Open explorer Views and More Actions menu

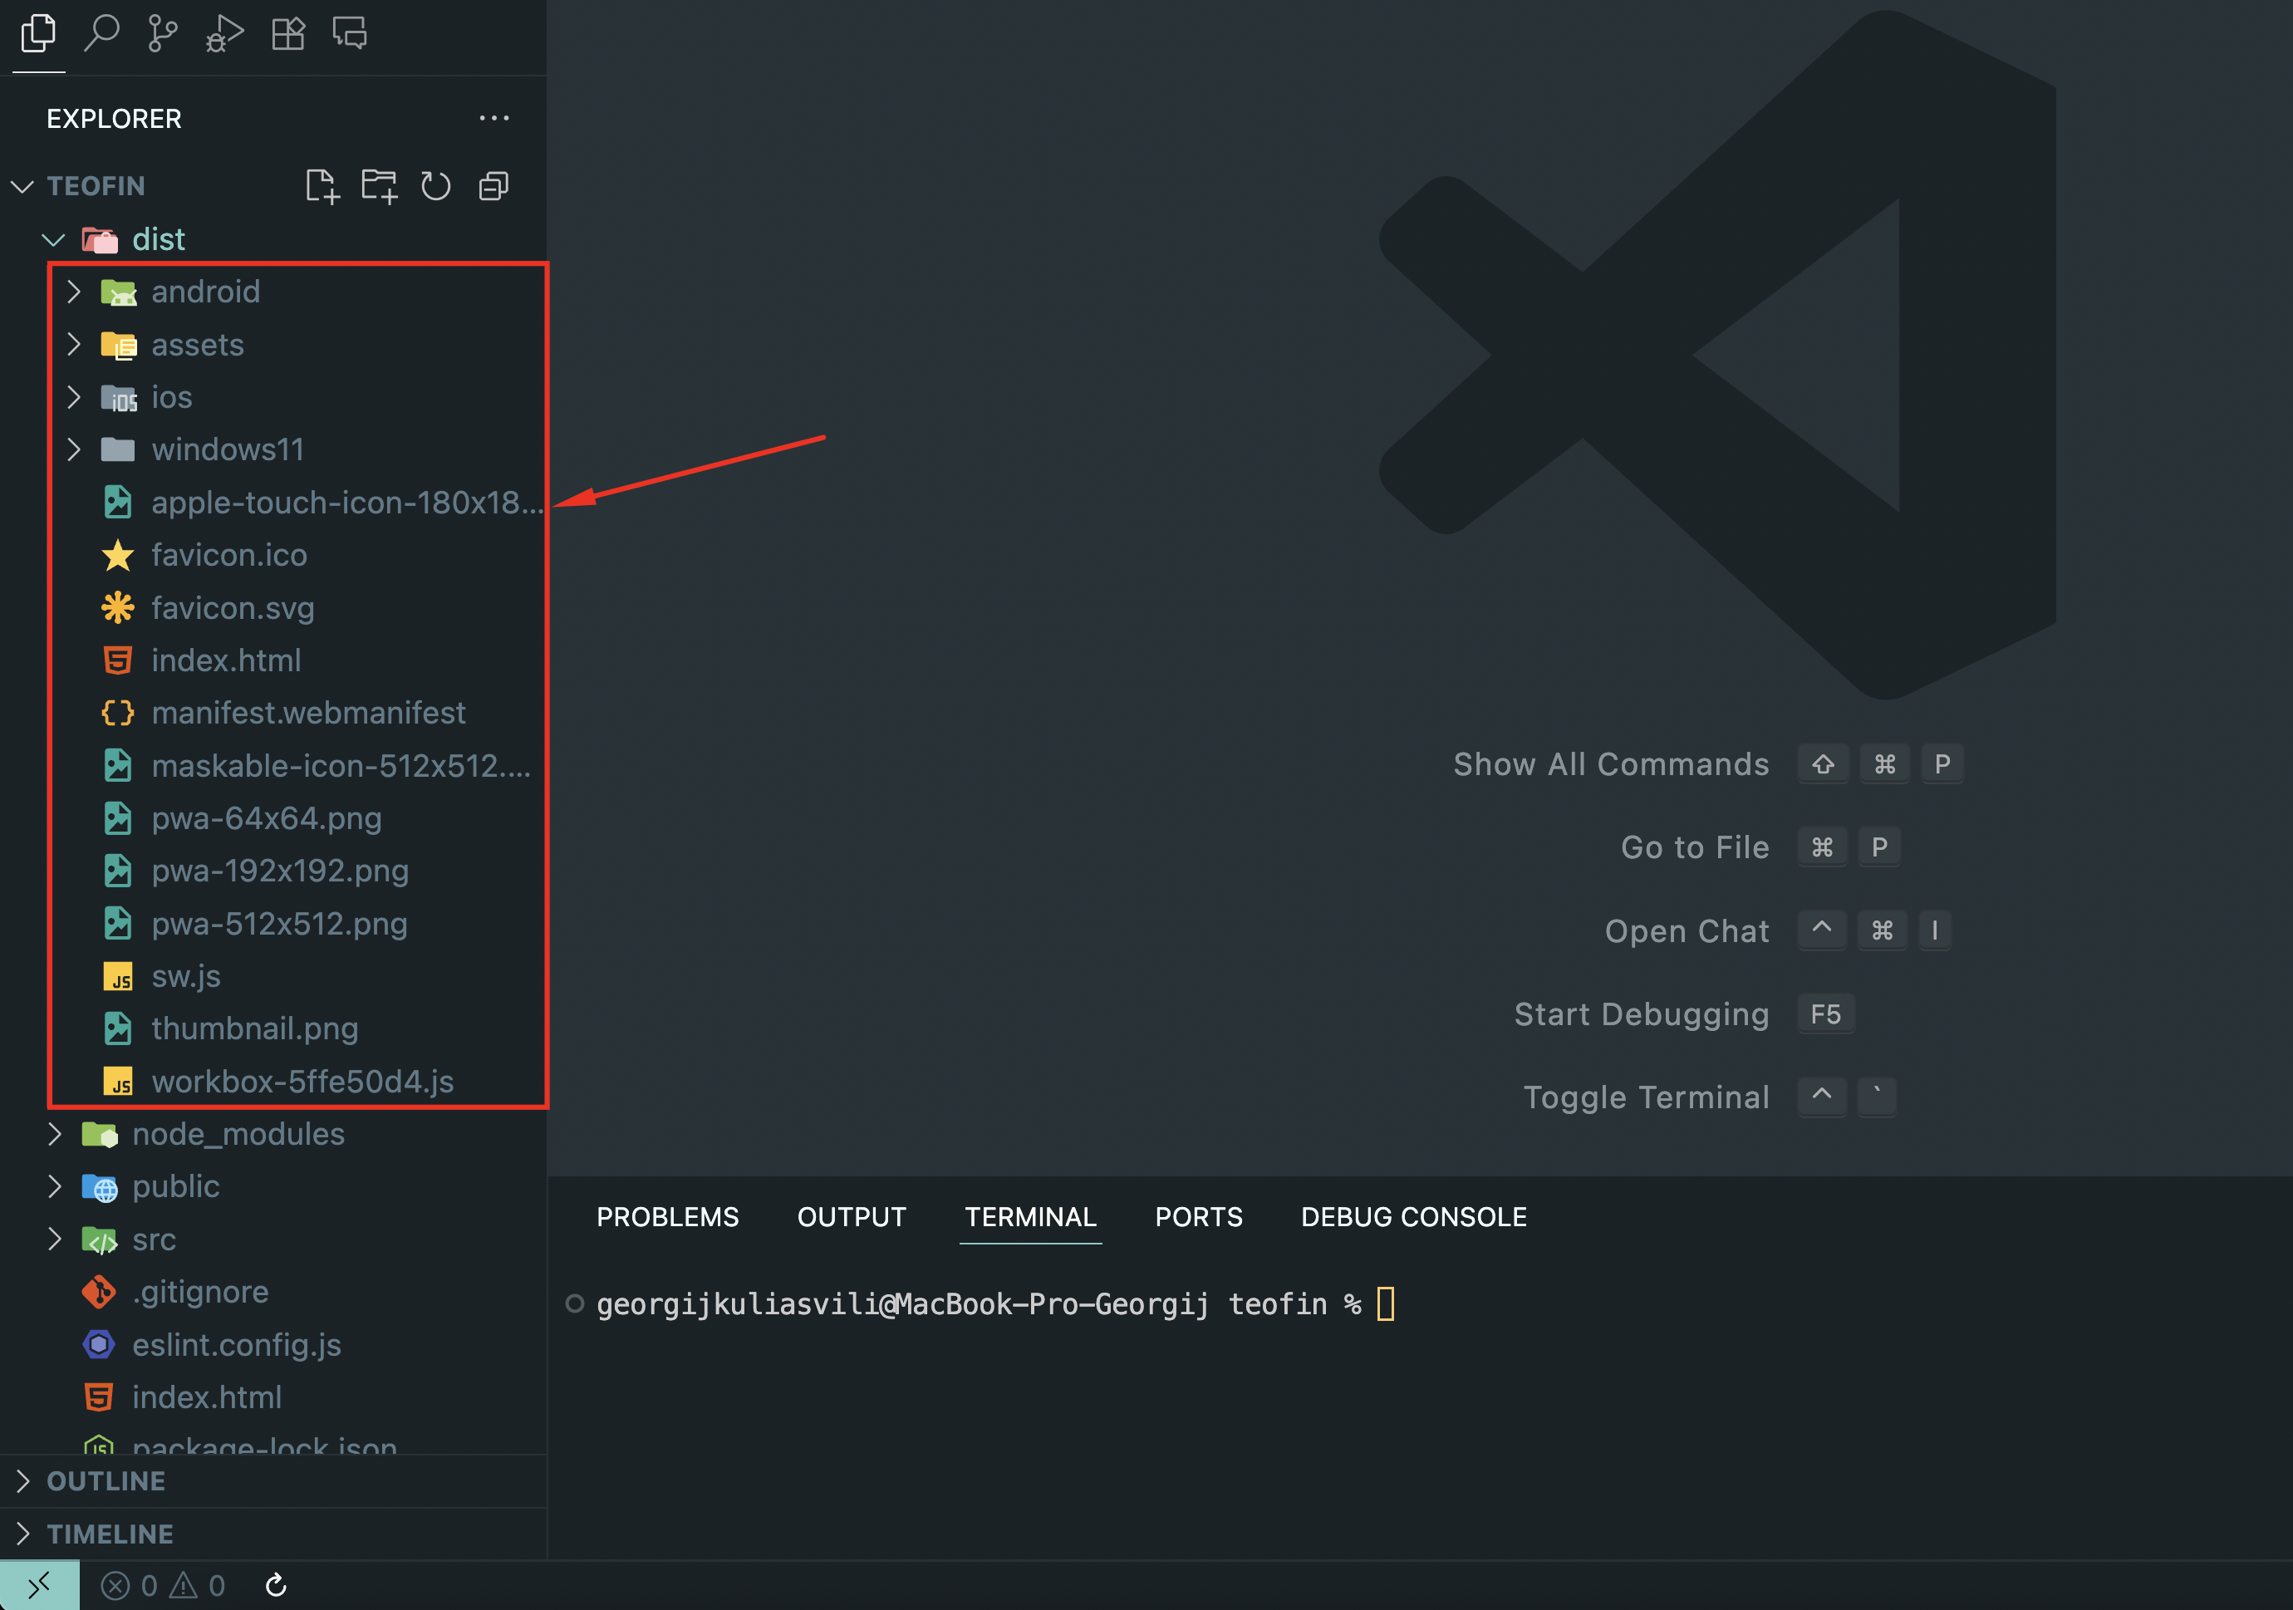(493, 118)
